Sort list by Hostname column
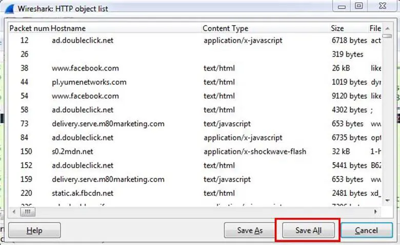This screenshot has width=400, height=245. (x=69, y=28)
